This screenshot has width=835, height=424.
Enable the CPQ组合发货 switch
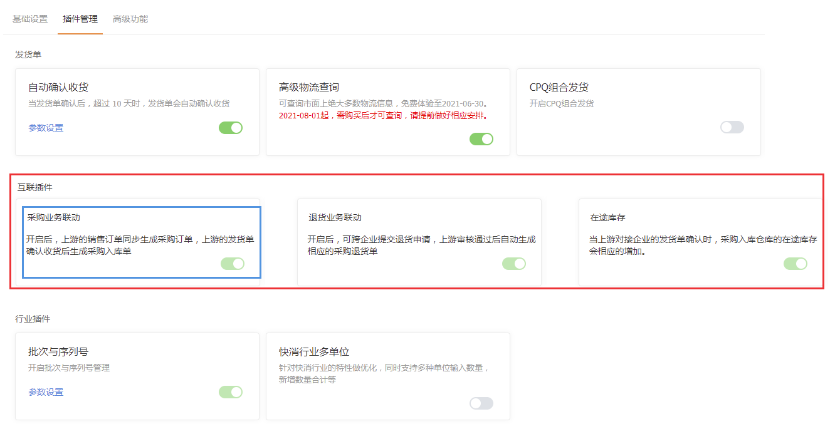(732, 127)
